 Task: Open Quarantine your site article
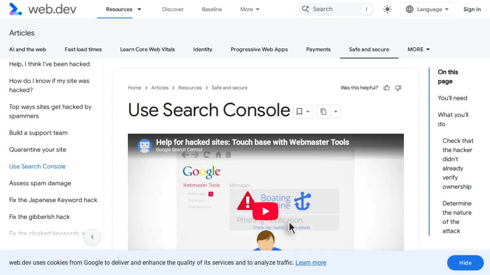pyautogui.click(x=38, y=150)
